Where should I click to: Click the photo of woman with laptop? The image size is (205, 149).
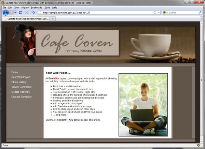click(x=143, y=105)
